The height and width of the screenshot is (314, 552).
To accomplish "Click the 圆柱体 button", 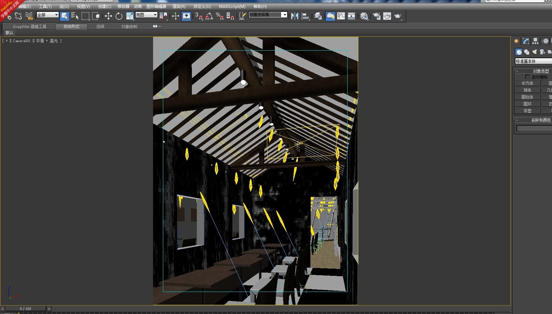I will pyautogui.click(x=527, y=97).
